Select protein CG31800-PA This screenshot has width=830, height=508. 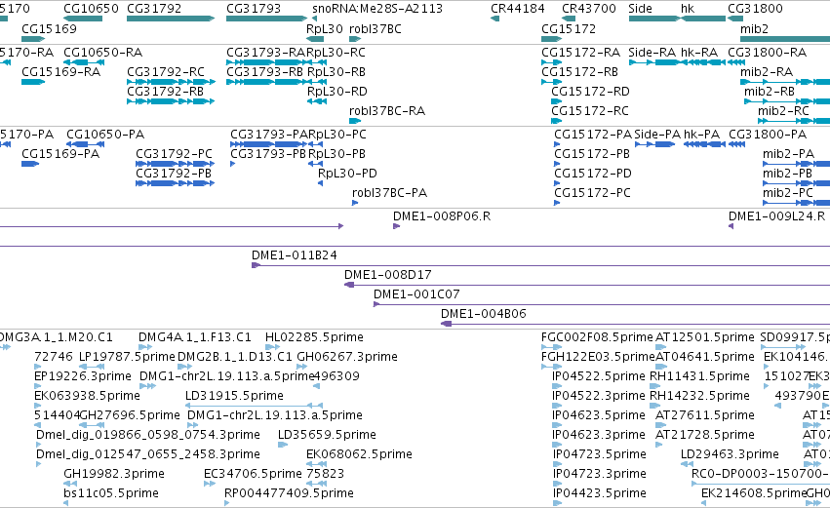tap(768, 135)
